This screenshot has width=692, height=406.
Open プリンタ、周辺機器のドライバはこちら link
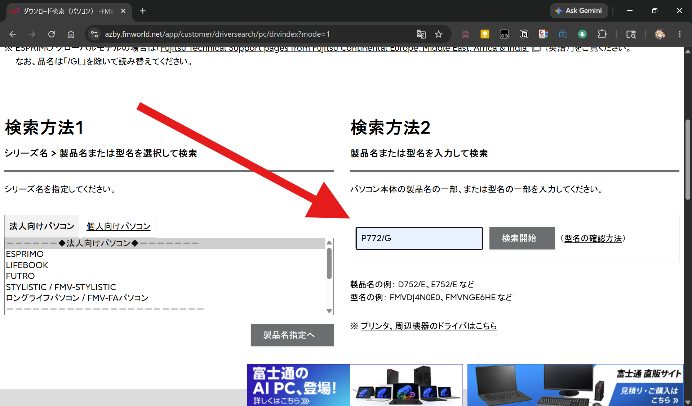(429, 326)
